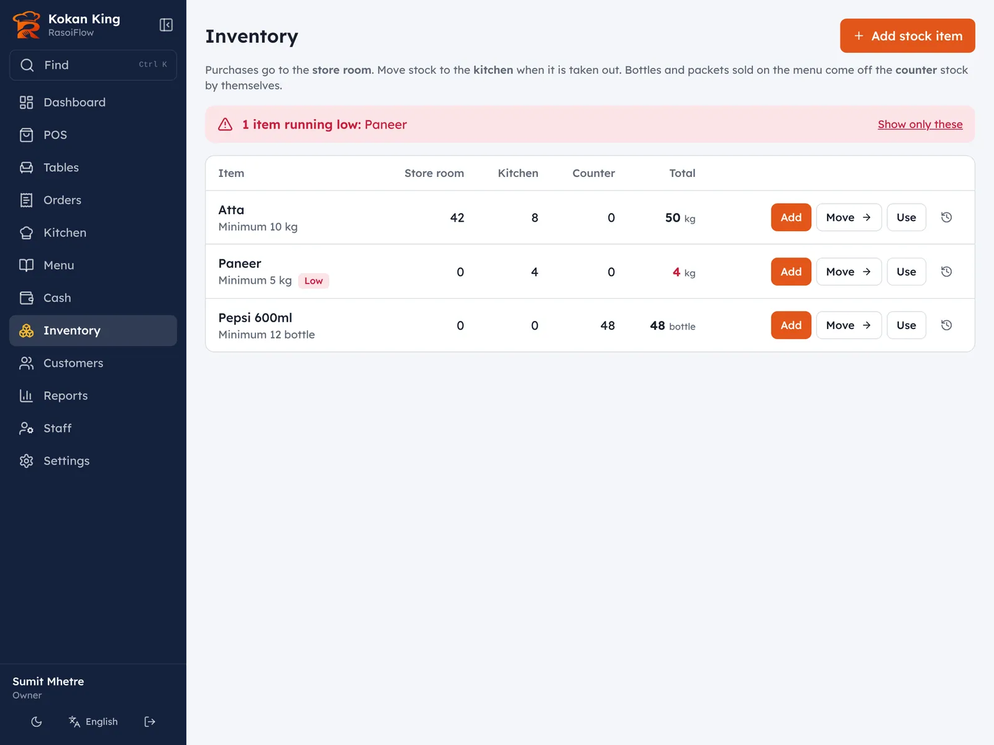
Task: Collapse the sidebar panel icon
Action: [x=166, y=25]
